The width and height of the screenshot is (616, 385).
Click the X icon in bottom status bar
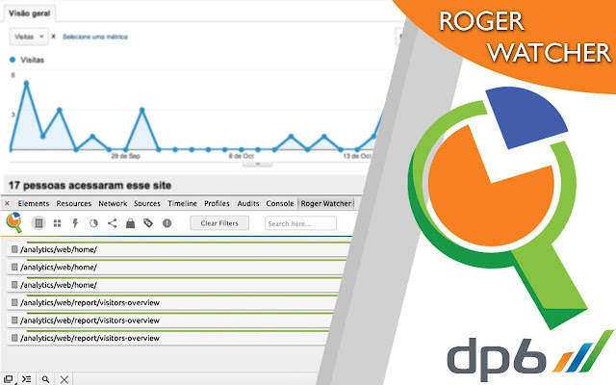pos(64,379)
